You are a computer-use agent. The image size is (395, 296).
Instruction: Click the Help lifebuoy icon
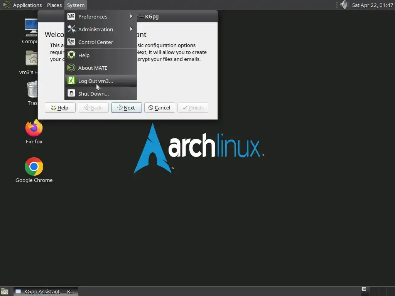coord(71,55)
